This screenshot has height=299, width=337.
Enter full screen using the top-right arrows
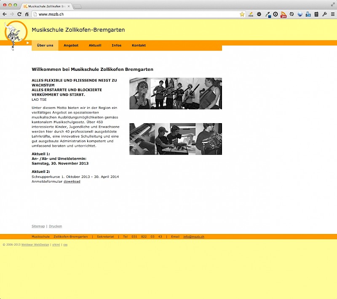tap(333, 3)
